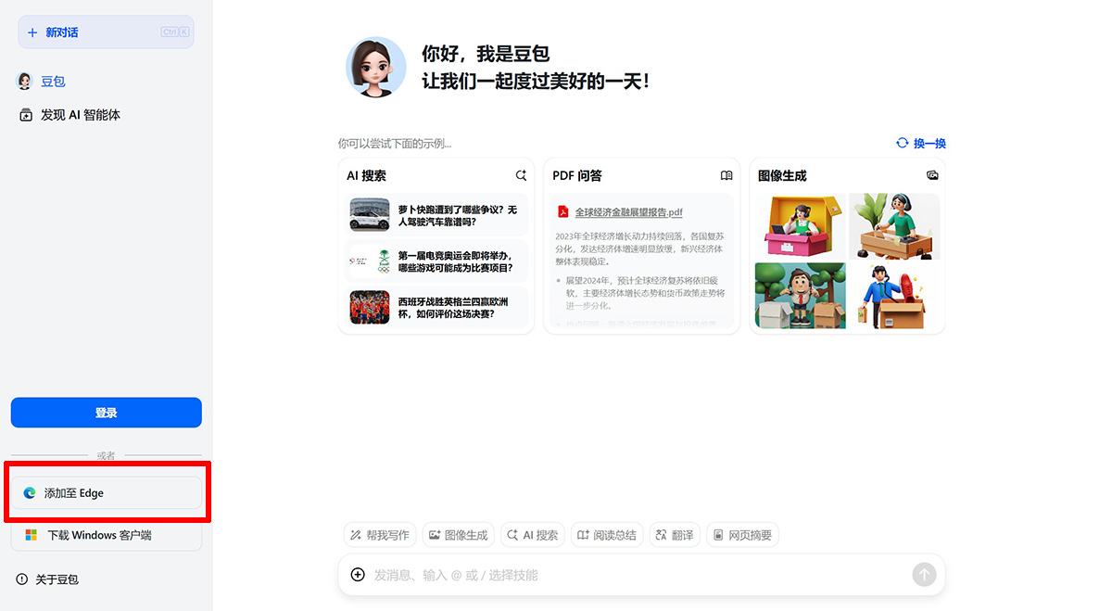The image size is (1112, 611).
Task: Select 豆包 in the left sidebar
Action: 53,81
